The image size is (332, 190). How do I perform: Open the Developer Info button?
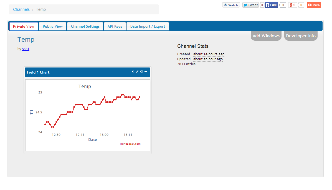(x=301, y=36)
